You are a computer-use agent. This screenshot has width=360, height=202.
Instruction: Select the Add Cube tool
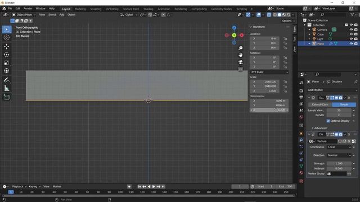click(6, 97)
